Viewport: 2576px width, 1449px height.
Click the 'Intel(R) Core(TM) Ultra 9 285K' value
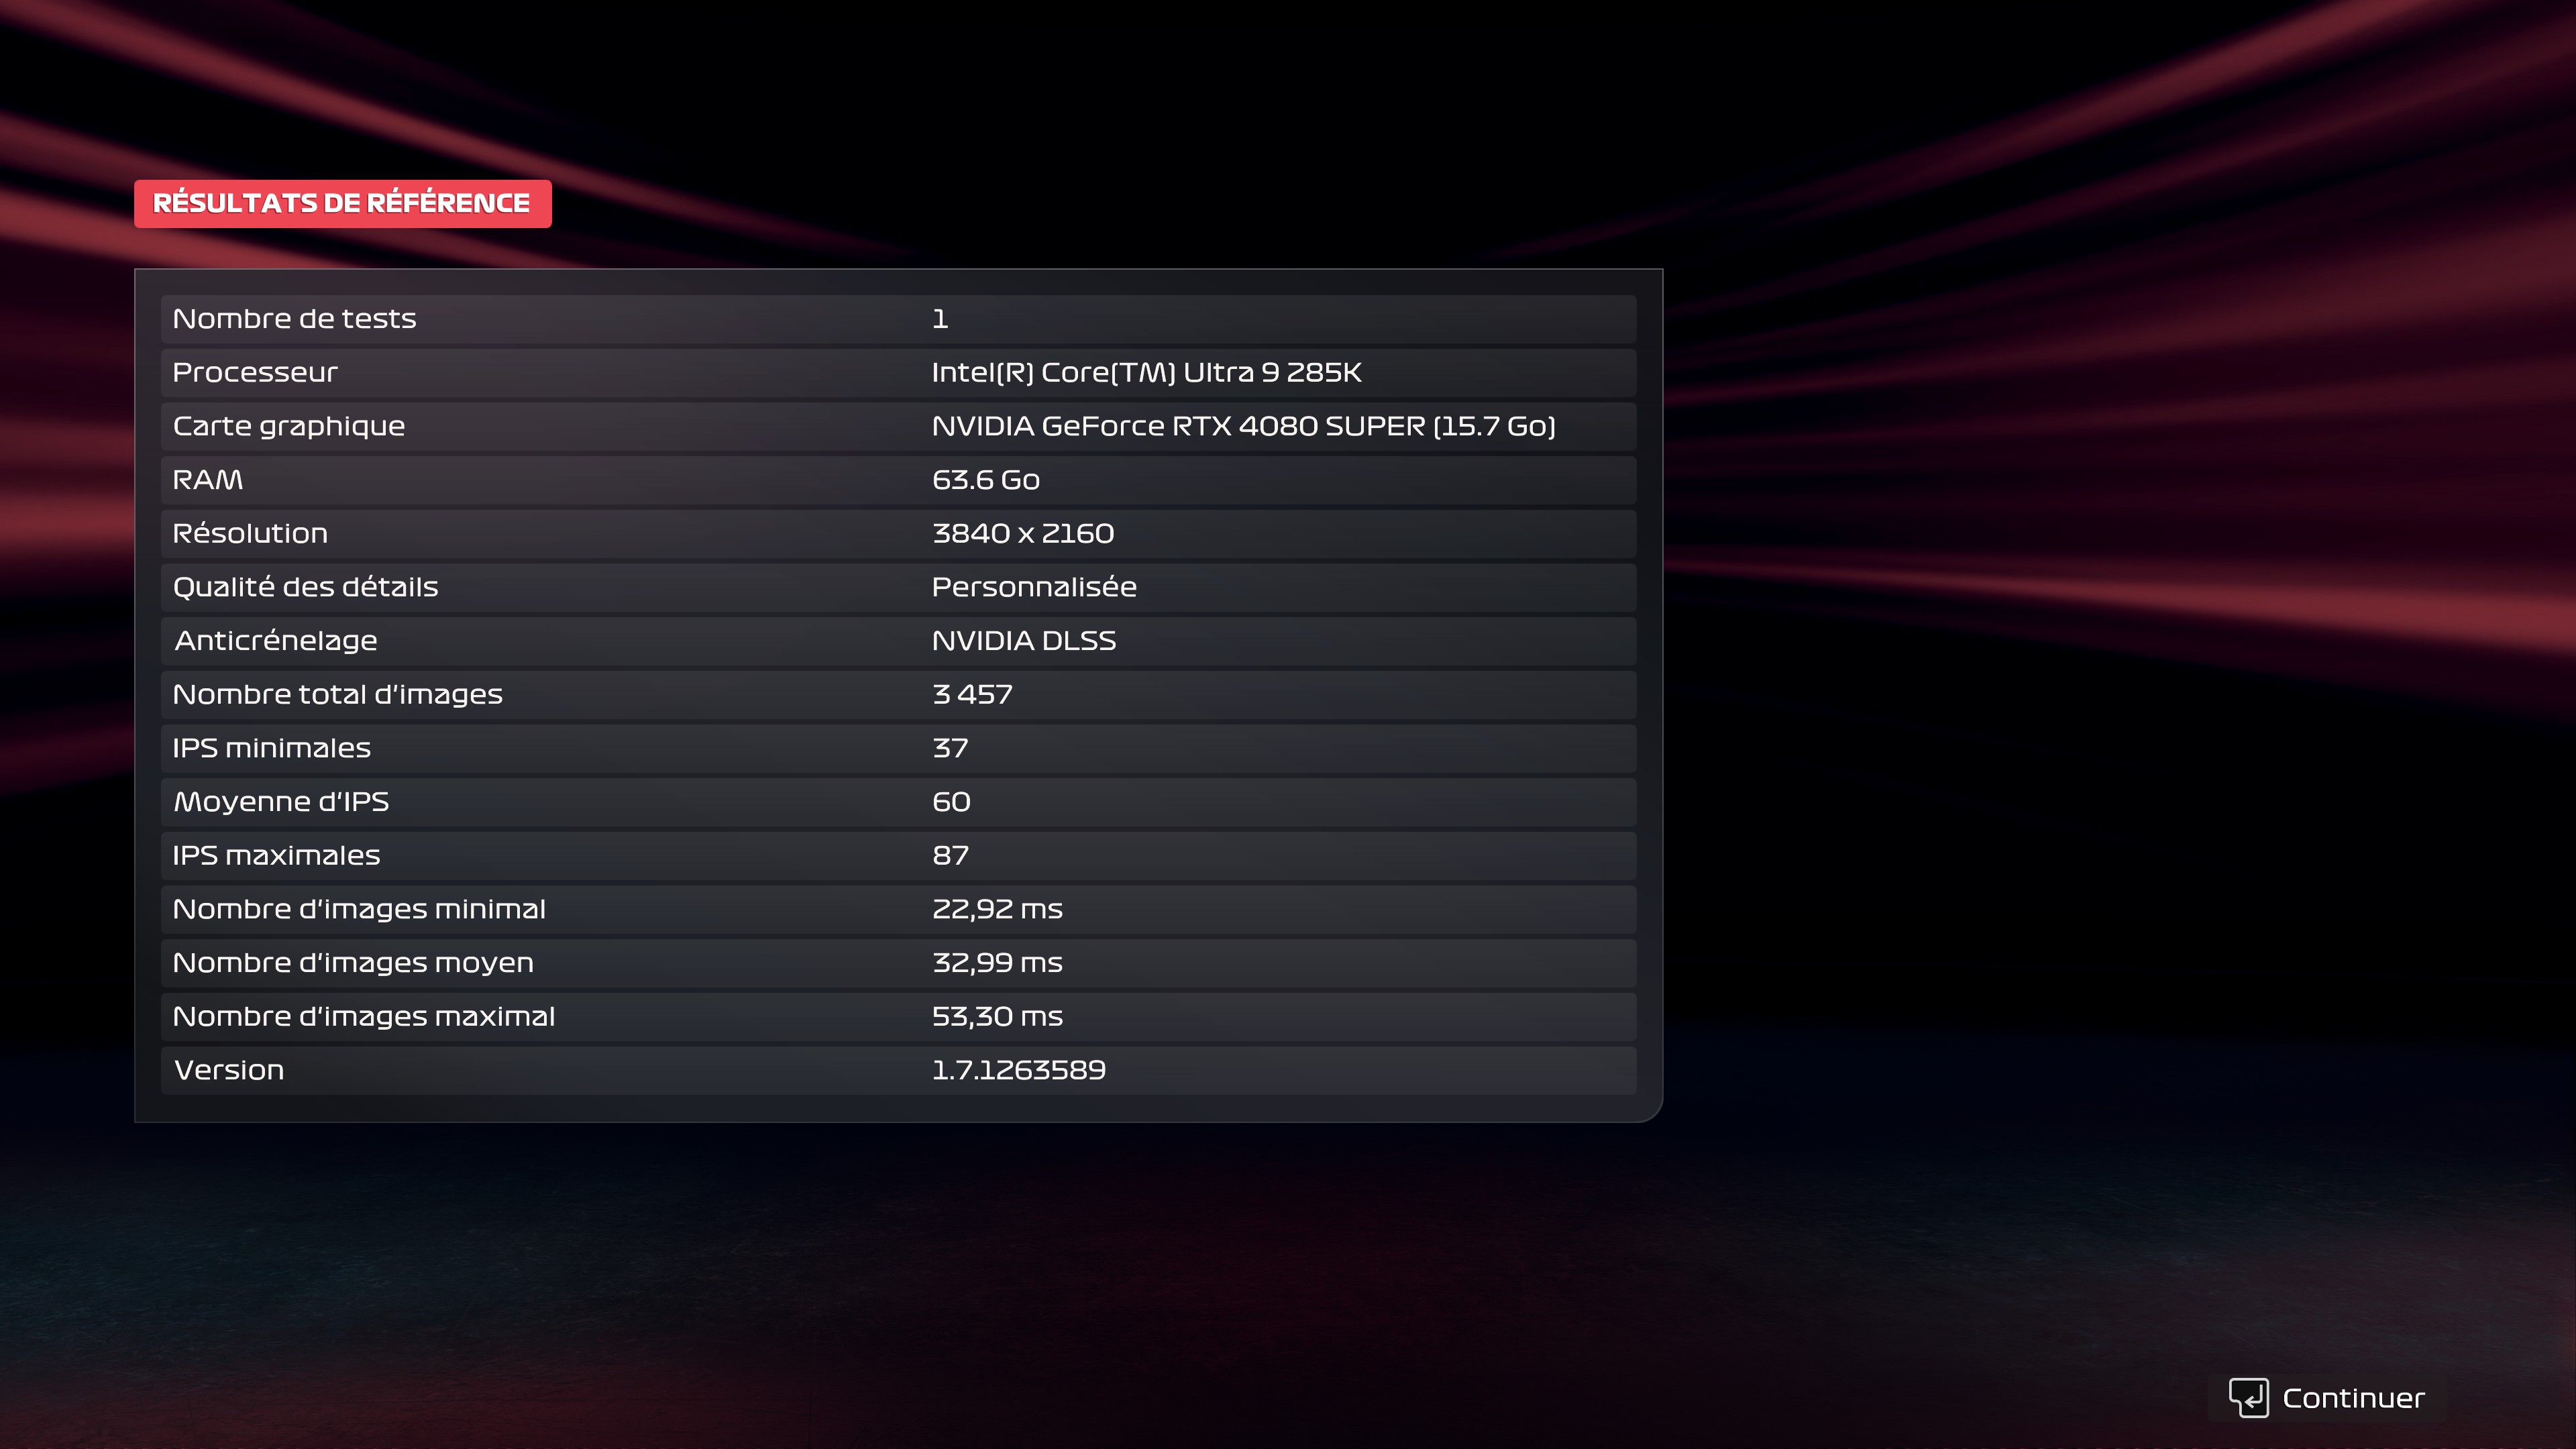[1146, 373]
